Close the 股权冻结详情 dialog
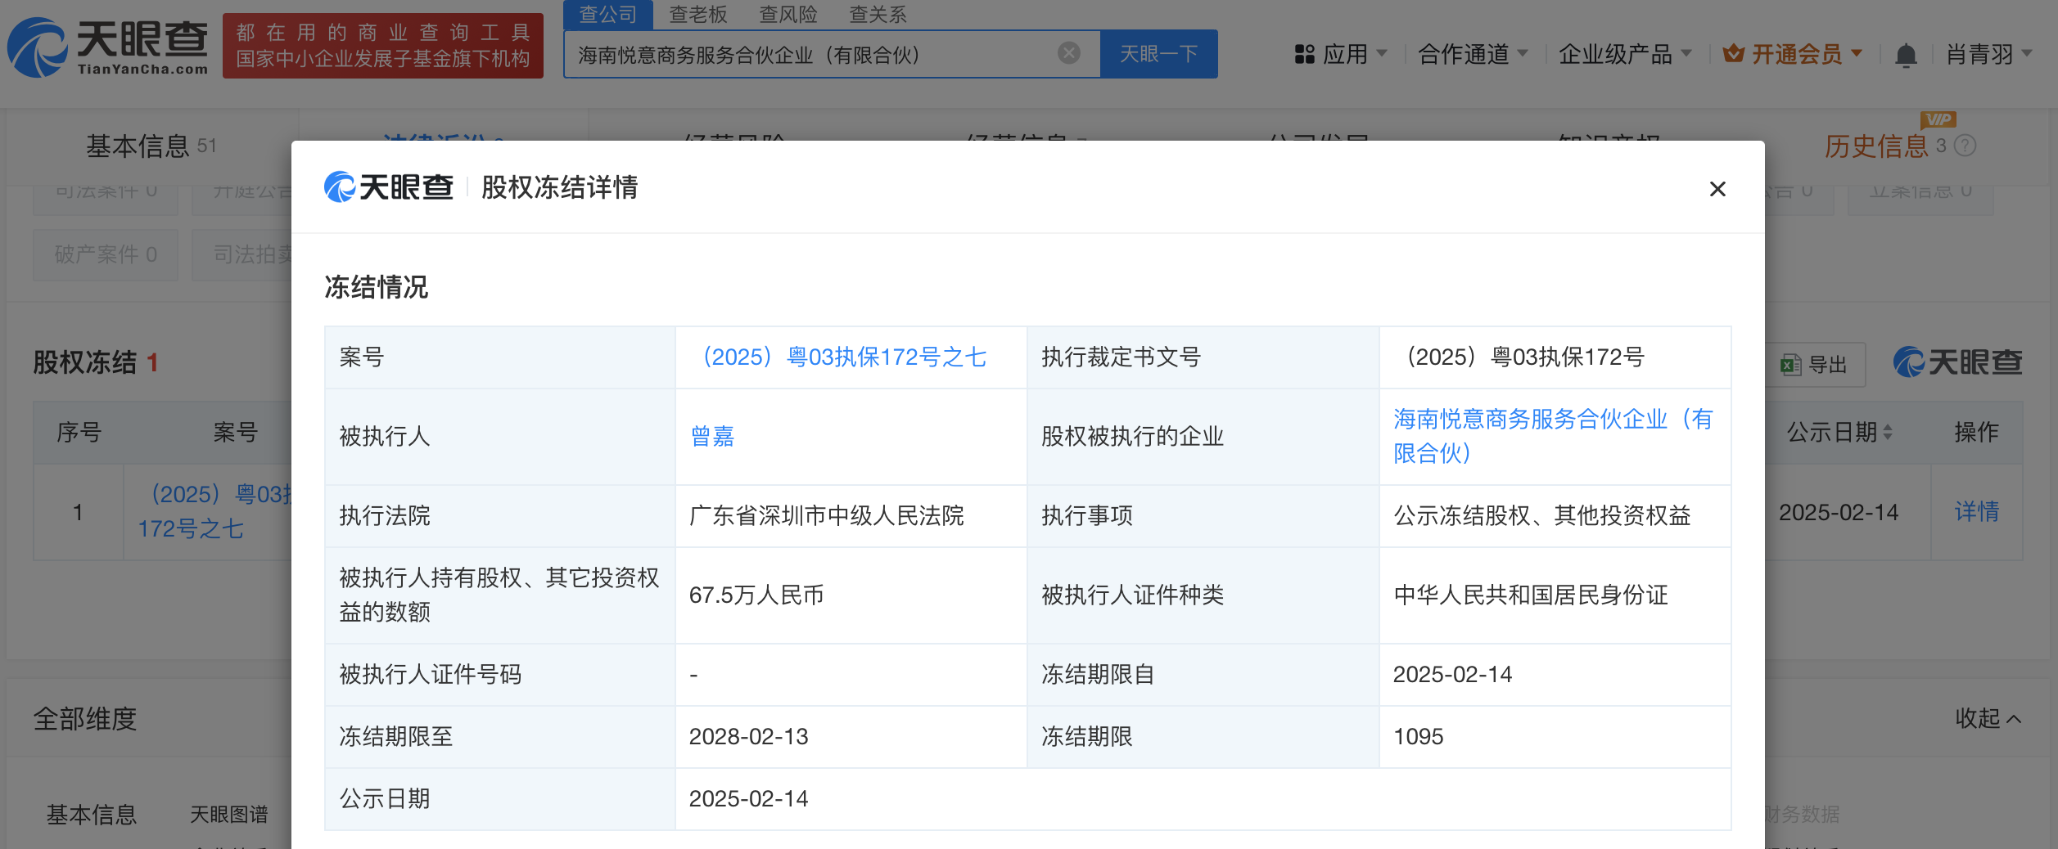This screenshot has width=2058, height=849. tap(1717, 189)
